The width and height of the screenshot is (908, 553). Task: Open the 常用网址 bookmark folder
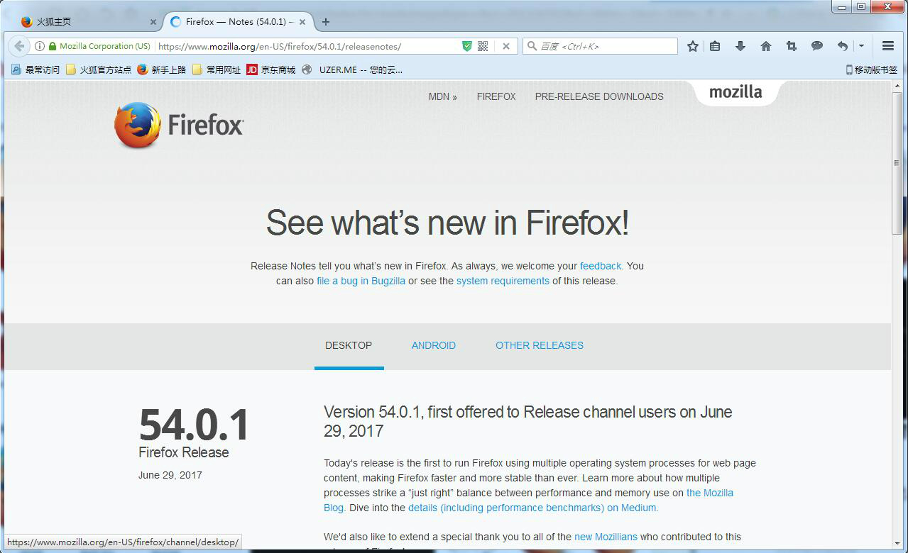coord(217,69)
